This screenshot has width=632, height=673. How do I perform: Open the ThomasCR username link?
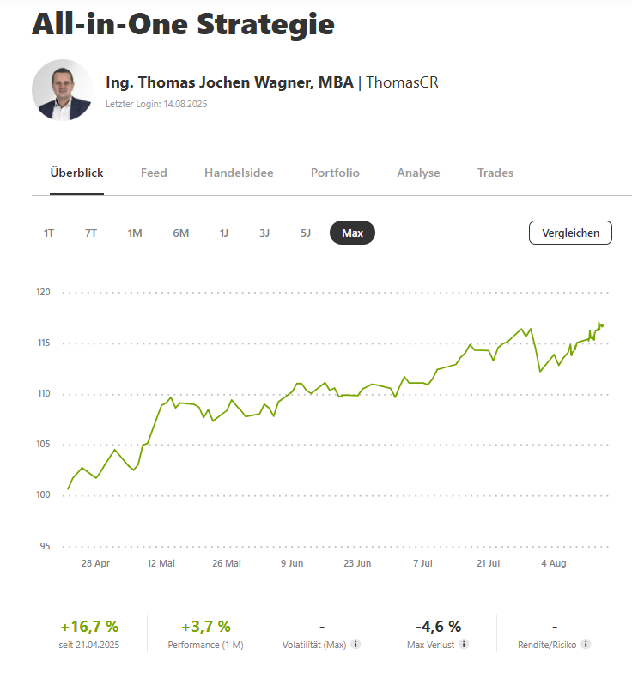403,82
